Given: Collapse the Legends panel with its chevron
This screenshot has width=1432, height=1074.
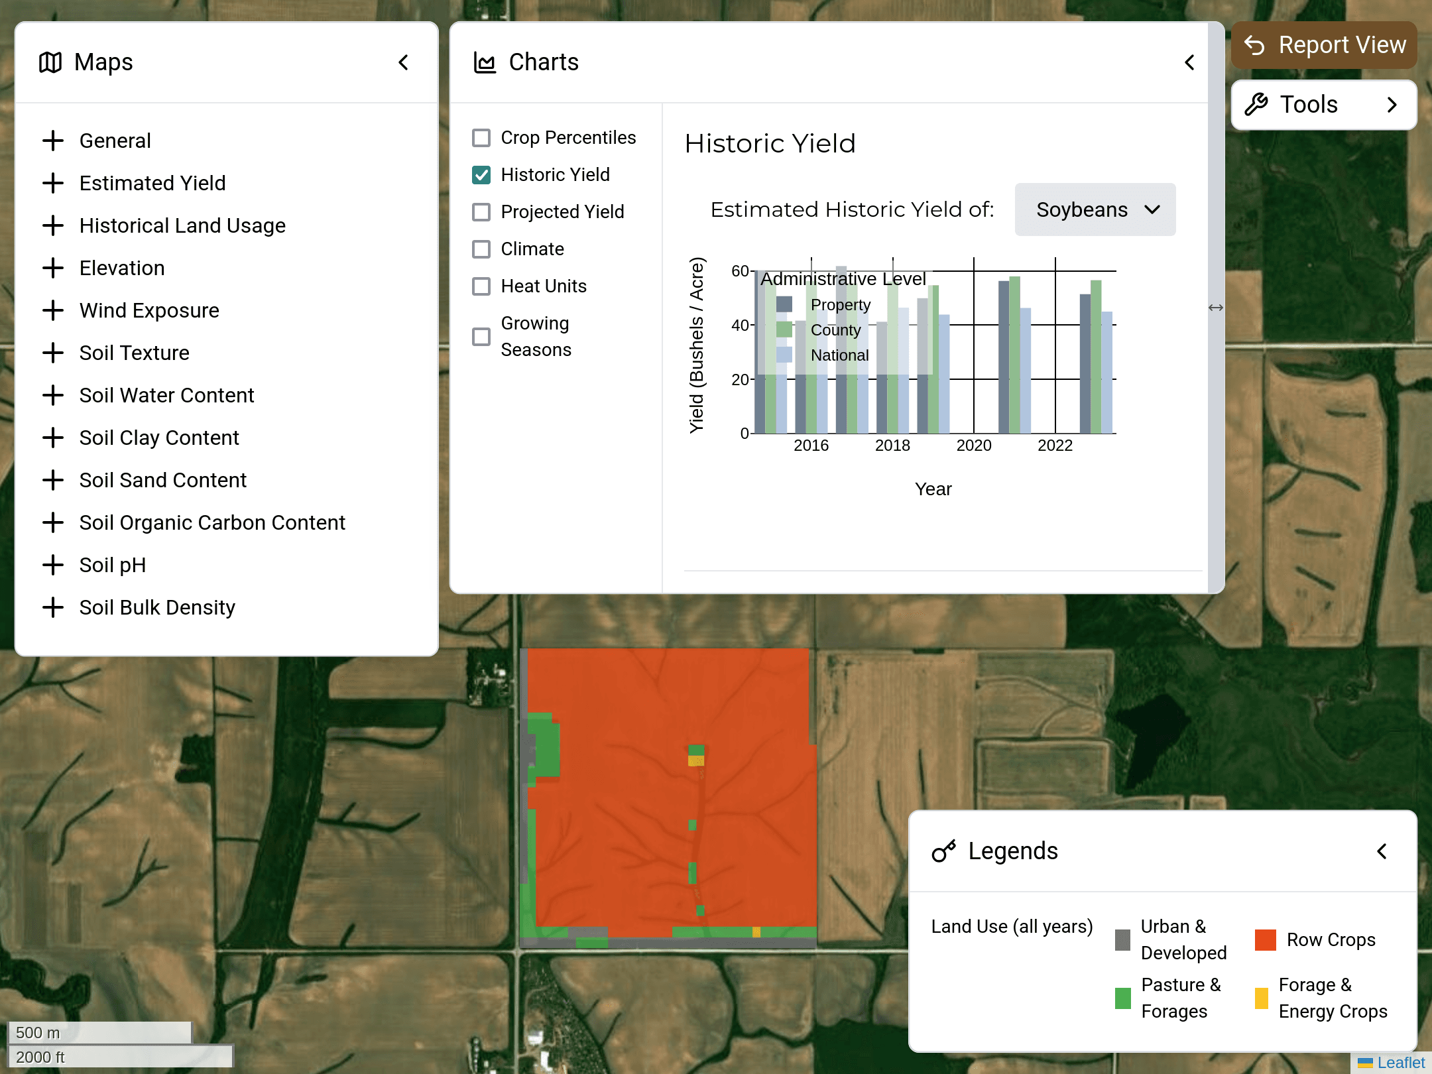Looking at the screenshot, I should [1382, 851].
